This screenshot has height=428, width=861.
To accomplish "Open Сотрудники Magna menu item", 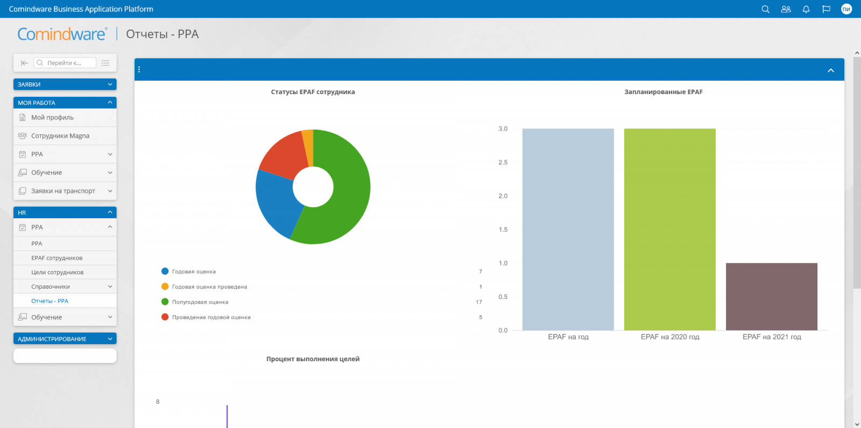I will [60, 136].
